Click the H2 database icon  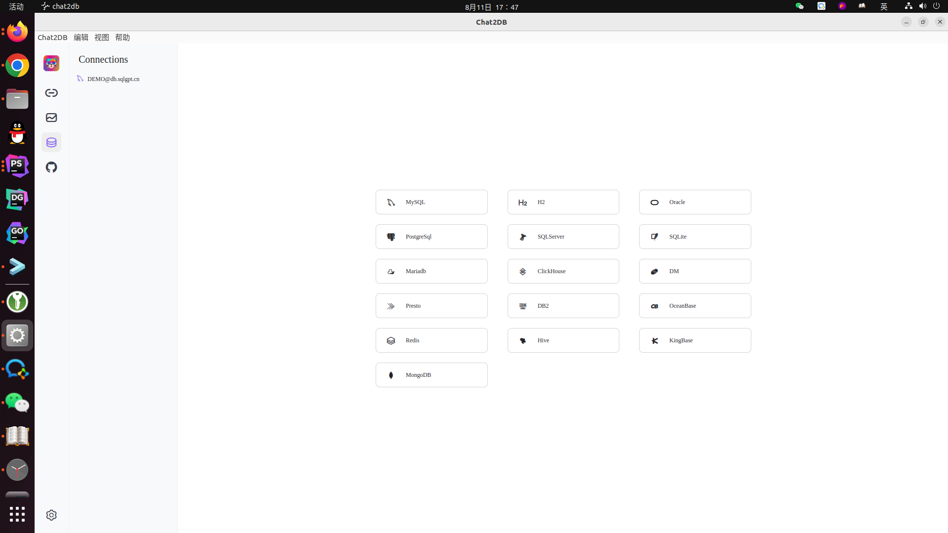tap(522, 202)
